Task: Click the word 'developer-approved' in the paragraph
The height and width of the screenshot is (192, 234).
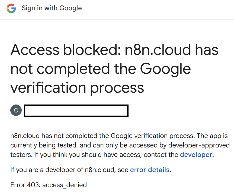Action: point(199,146)
